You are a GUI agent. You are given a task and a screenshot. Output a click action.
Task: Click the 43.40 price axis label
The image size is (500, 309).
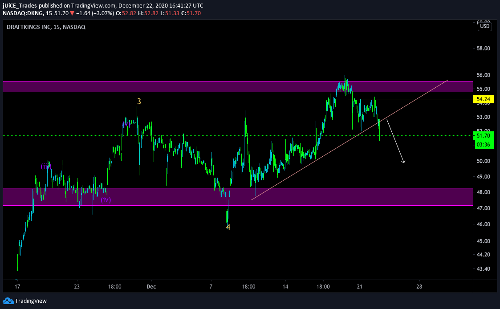tap(483, 269)
